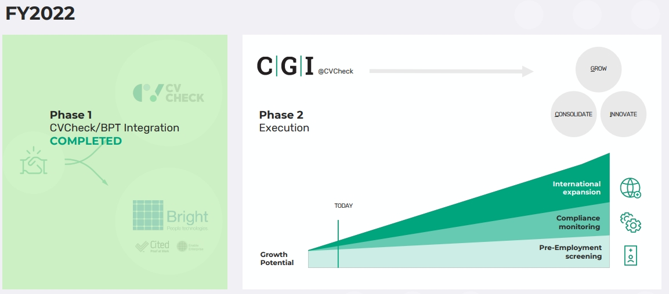The height and width of the screenshot is (294, 669).
Task: Click the Bright People Technologies grid logo
Action: tap(148, 215)
